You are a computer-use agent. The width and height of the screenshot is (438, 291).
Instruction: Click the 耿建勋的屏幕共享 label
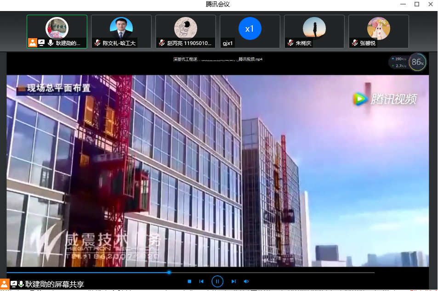point(55,285)
